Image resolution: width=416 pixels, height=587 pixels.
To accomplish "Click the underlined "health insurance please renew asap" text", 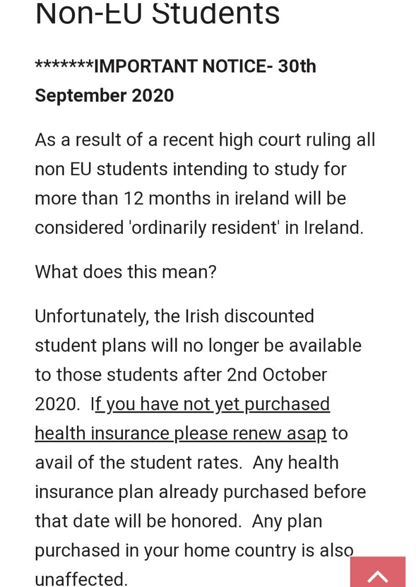I will click(181, 433).
